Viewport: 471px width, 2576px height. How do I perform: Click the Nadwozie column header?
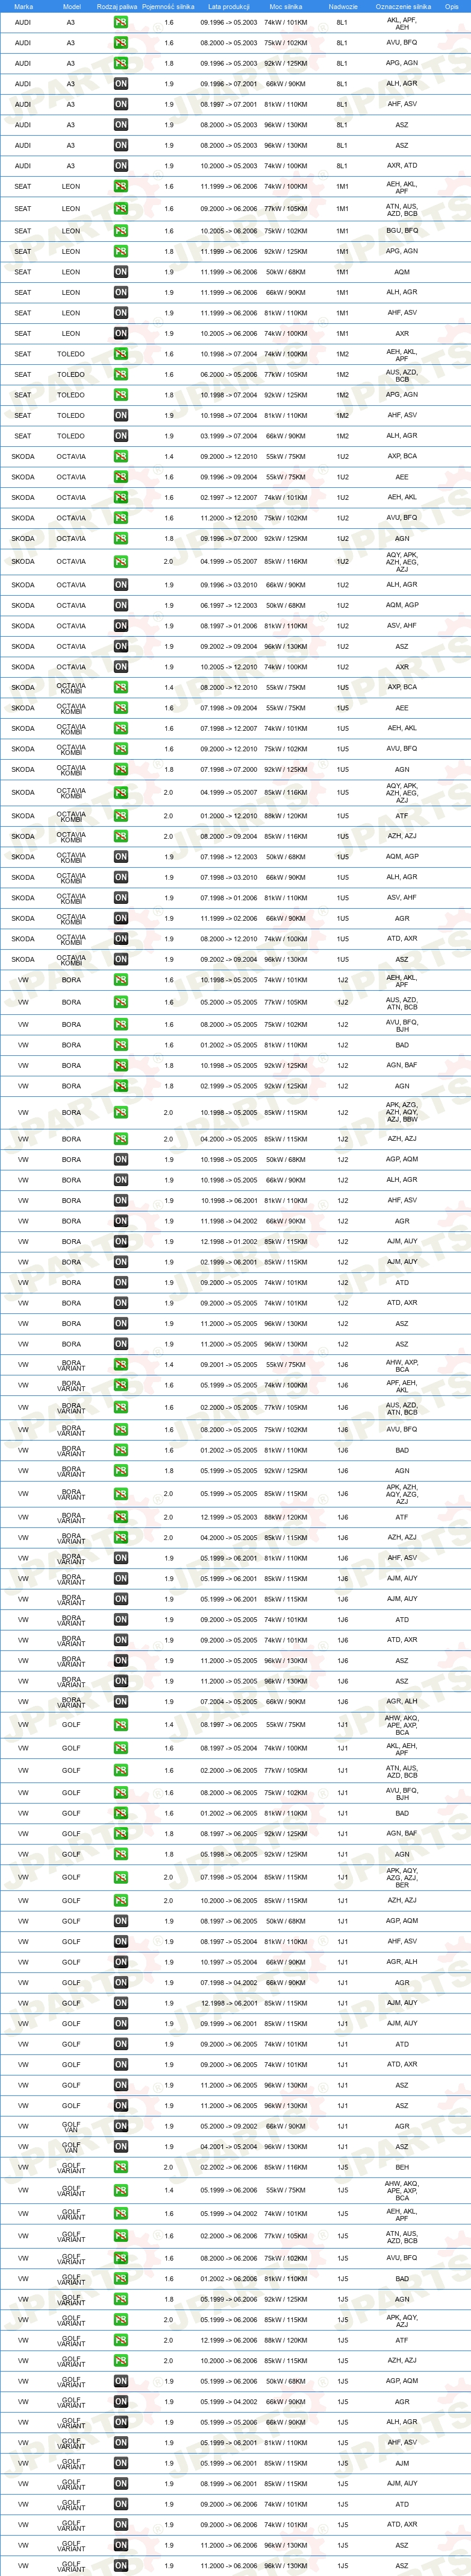(x=342, y=6)
